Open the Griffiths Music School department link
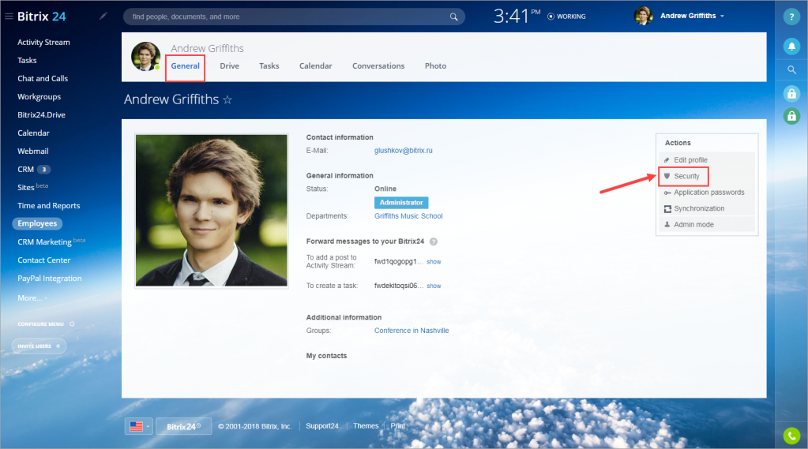Screen dimensions: 808x449 pos(408,216)
